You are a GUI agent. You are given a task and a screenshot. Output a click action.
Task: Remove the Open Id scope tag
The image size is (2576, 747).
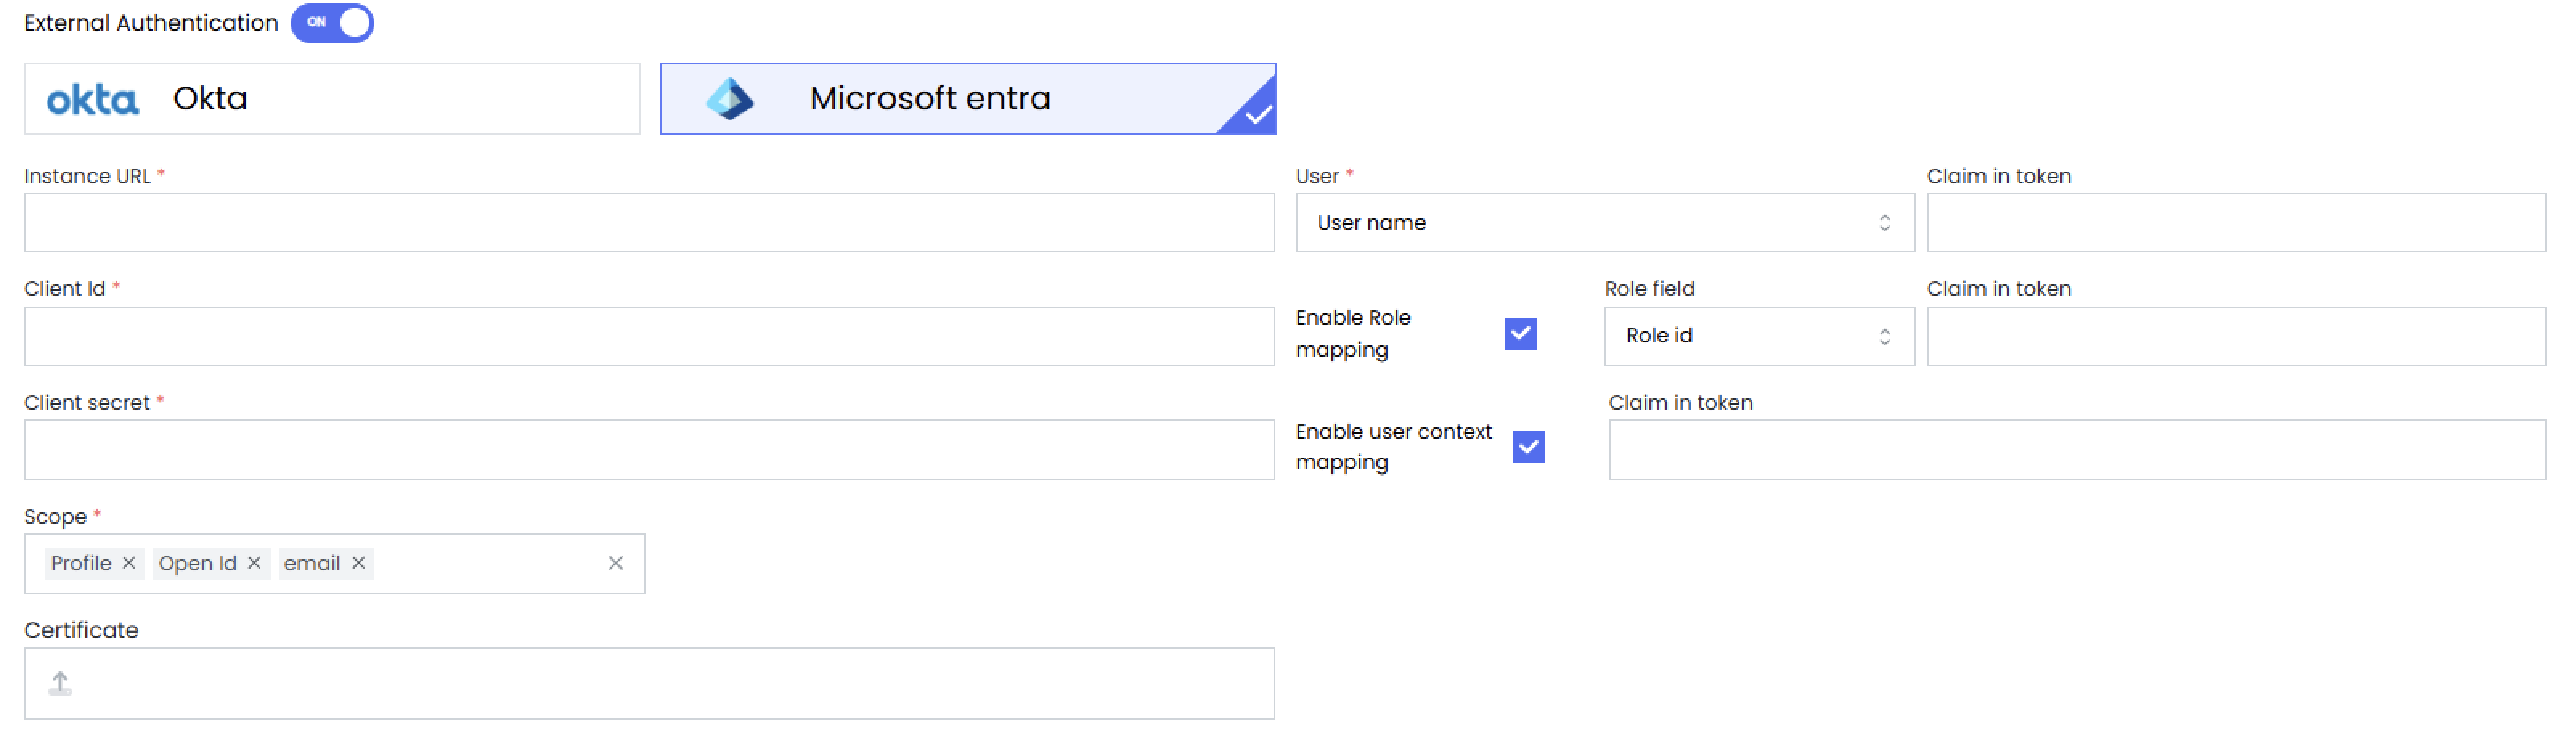pos(254,563)
